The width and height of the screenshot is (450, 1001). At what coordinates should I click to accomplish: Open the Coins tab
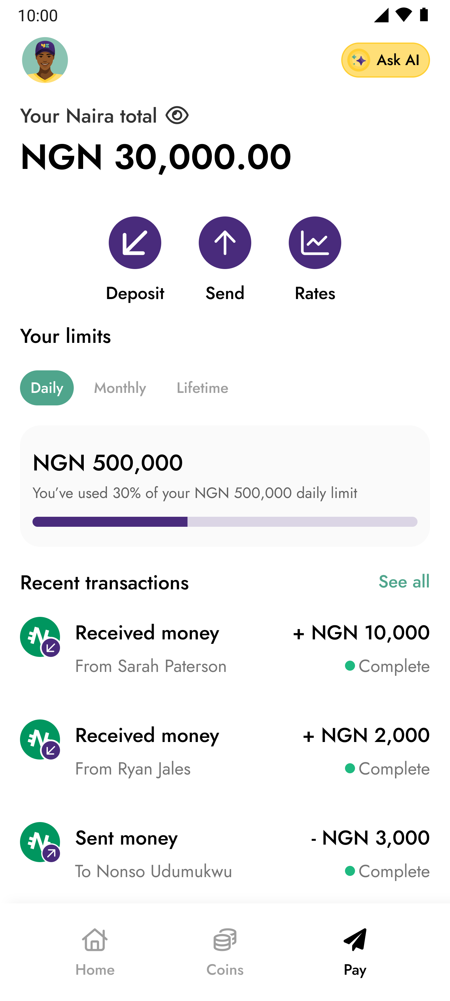(x=225, y=952)
